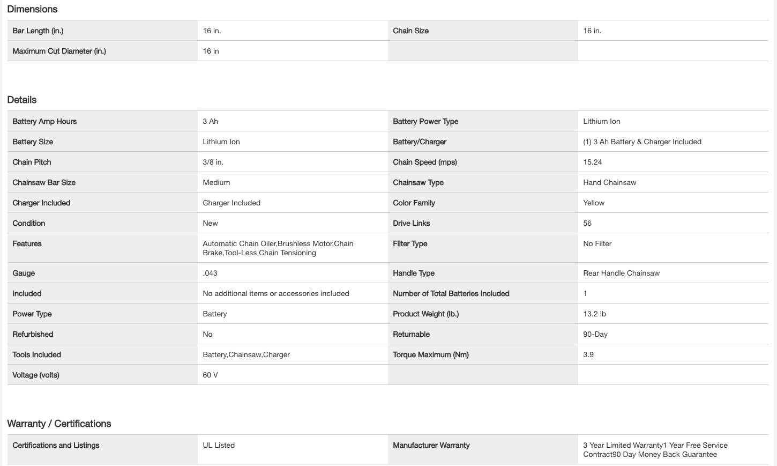
Task: Click the Yellow Color Family value
Action: pos(594,203)
